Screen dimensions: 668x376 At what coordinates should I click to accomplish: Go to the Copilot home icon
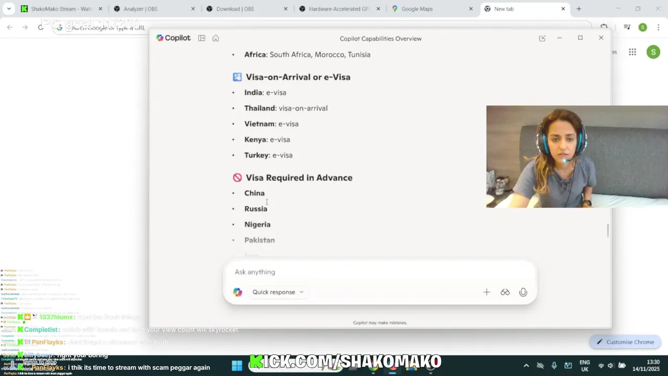pyautogui.click(x=216, y=38)
